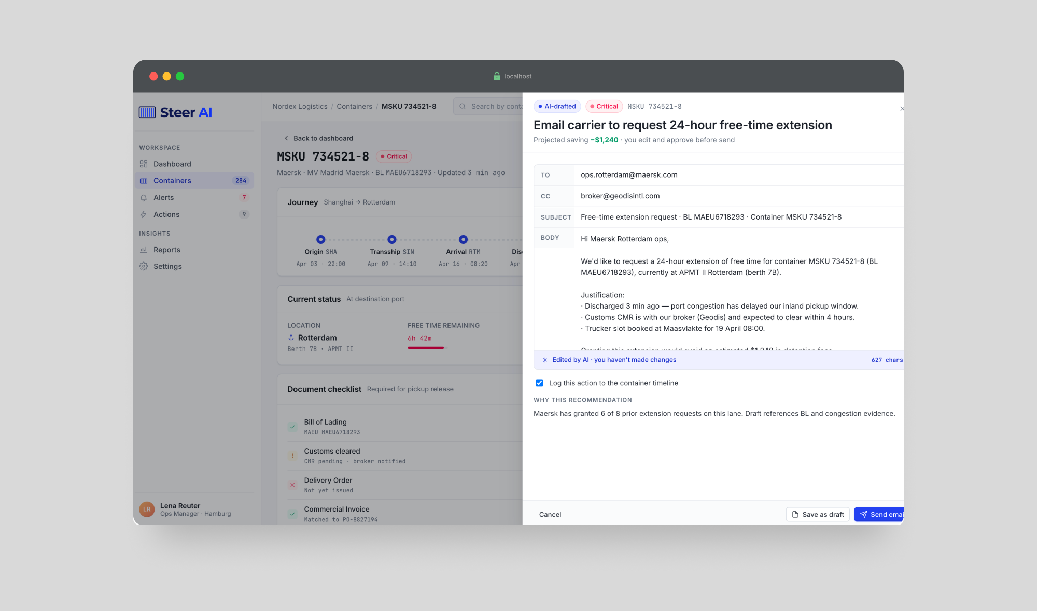
Task: Click the draft document icon
Action: pos(795,514)
